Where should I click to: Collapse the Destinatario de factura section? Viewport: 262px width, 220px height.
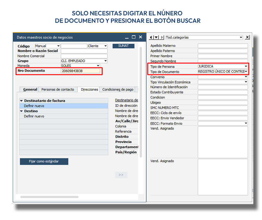pos(21,100)
